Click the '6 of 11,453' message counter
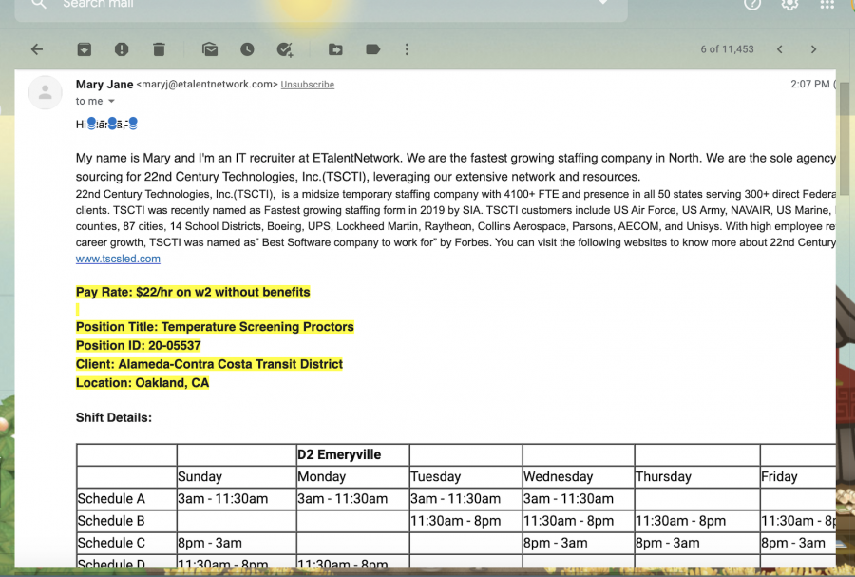The width and height of the screenshot is (855, 577). click(728, 49)
